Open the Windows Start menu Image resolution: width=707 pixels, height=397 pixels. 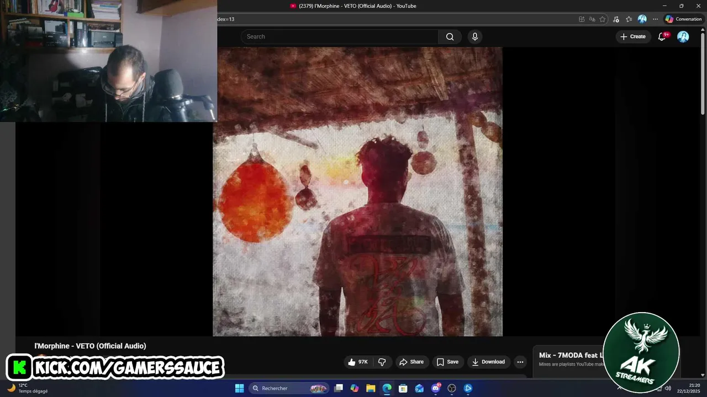pyautogui.click(x=239, y=388)
